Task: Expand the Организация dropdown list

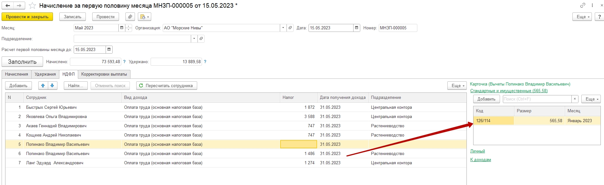Action: pos(283,28)
